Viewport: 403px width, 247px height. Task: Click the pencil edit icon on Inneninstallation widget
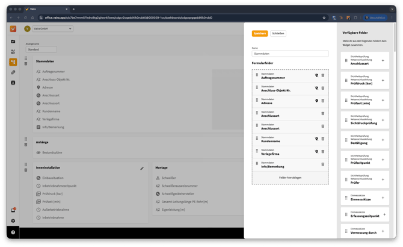pos(142,168)
